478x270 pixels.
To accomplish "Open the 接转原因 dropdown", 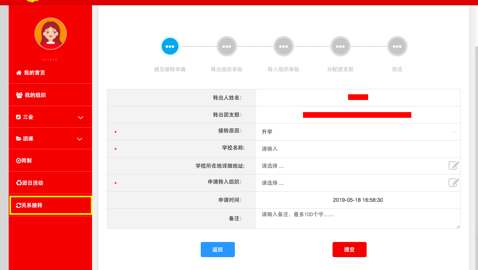I will [x=358, y=132].
